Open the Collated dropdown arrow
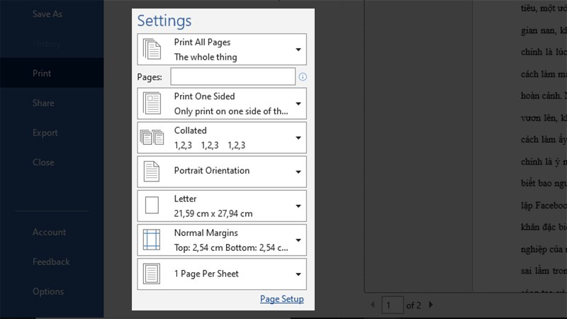Screen dimensions: 567x319 (298, 138)
